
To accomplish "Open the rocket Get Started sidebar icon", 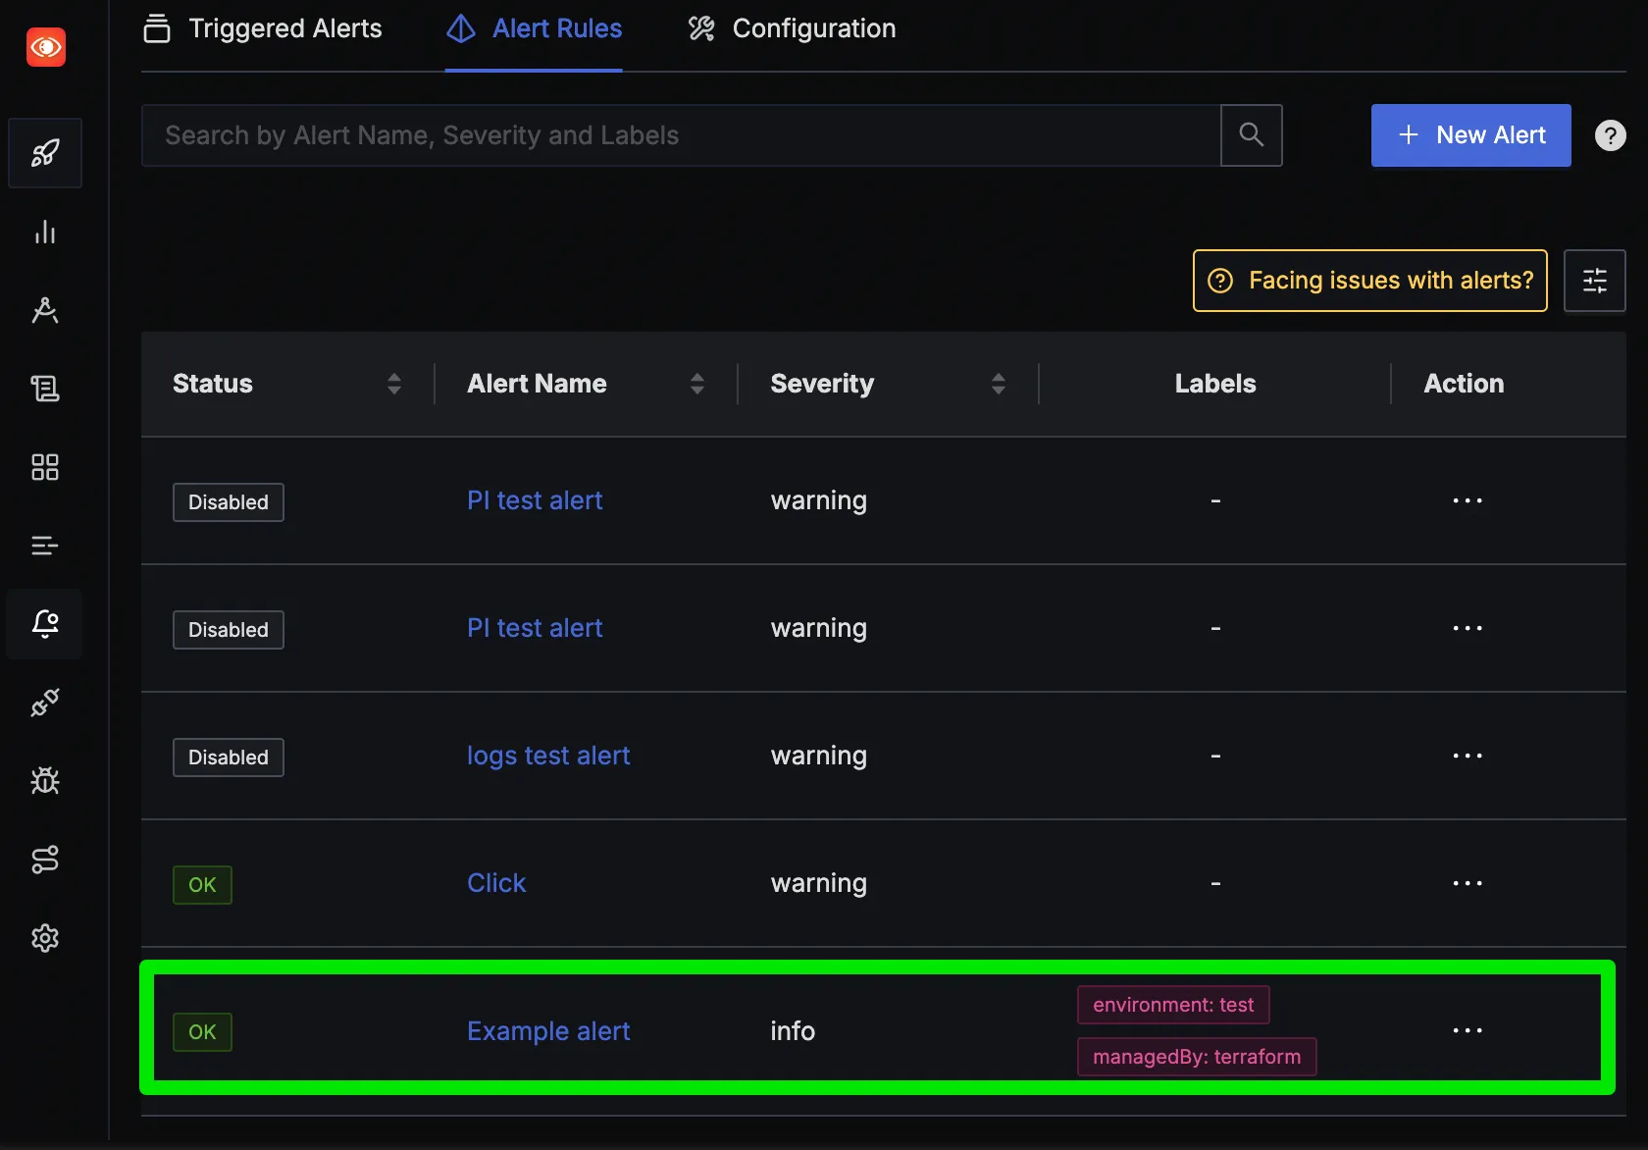I will click(x=45, y=153).
